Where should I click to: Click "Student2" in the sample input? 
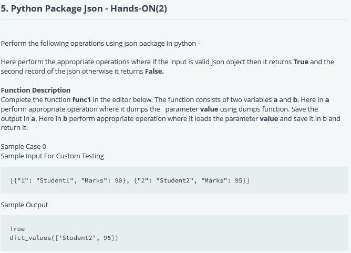(x=174, y=180)
